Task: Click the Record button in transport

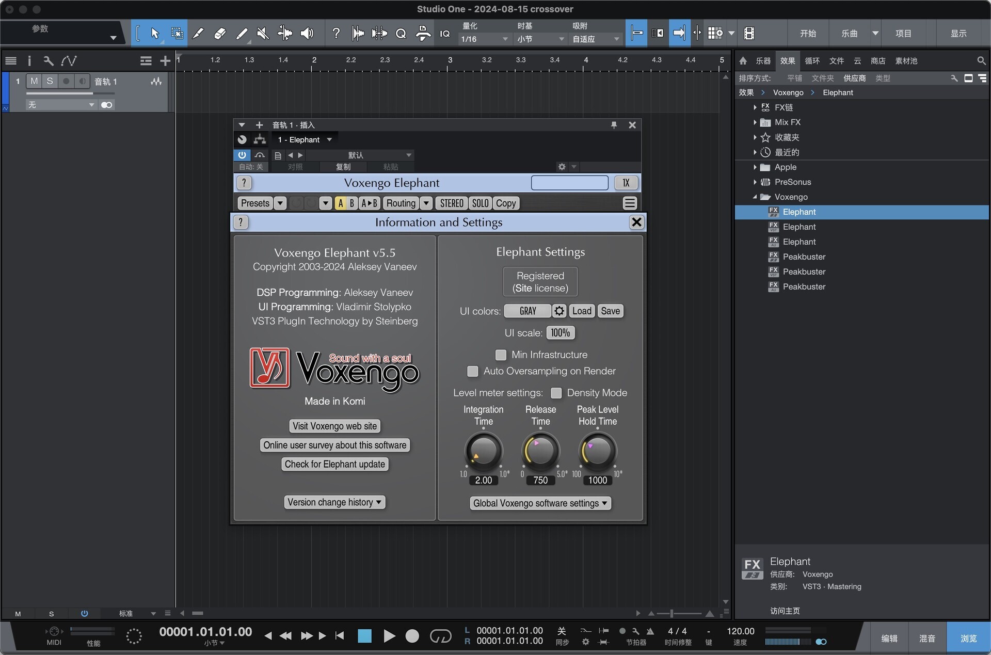Action: pos(412,636)
